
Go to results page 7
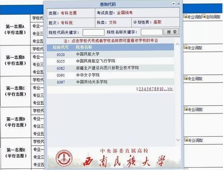tap(153, 89)
